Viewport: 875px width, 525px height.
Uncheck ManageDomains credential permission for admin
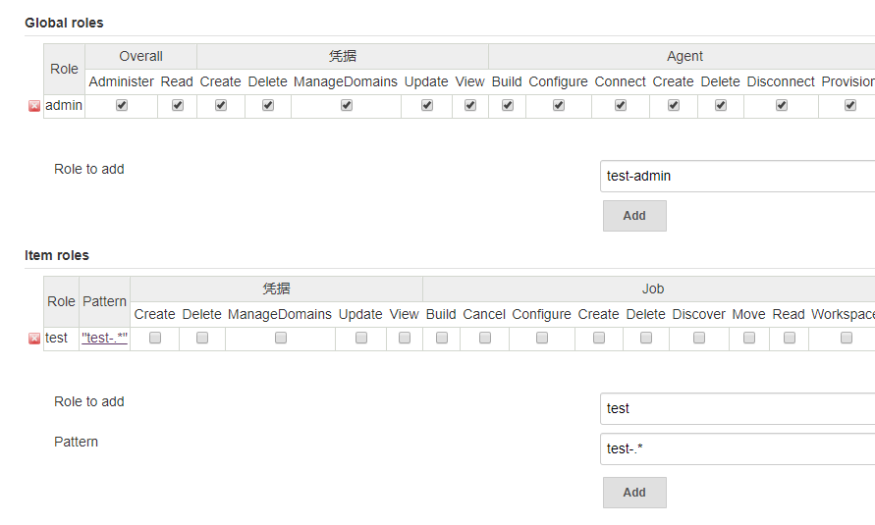pos(347,105)
